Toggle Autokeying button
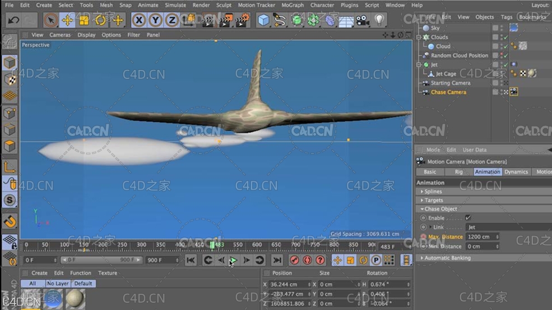Image resolution: width=552 pixels, height=310 pixels. tap(307, 260)
